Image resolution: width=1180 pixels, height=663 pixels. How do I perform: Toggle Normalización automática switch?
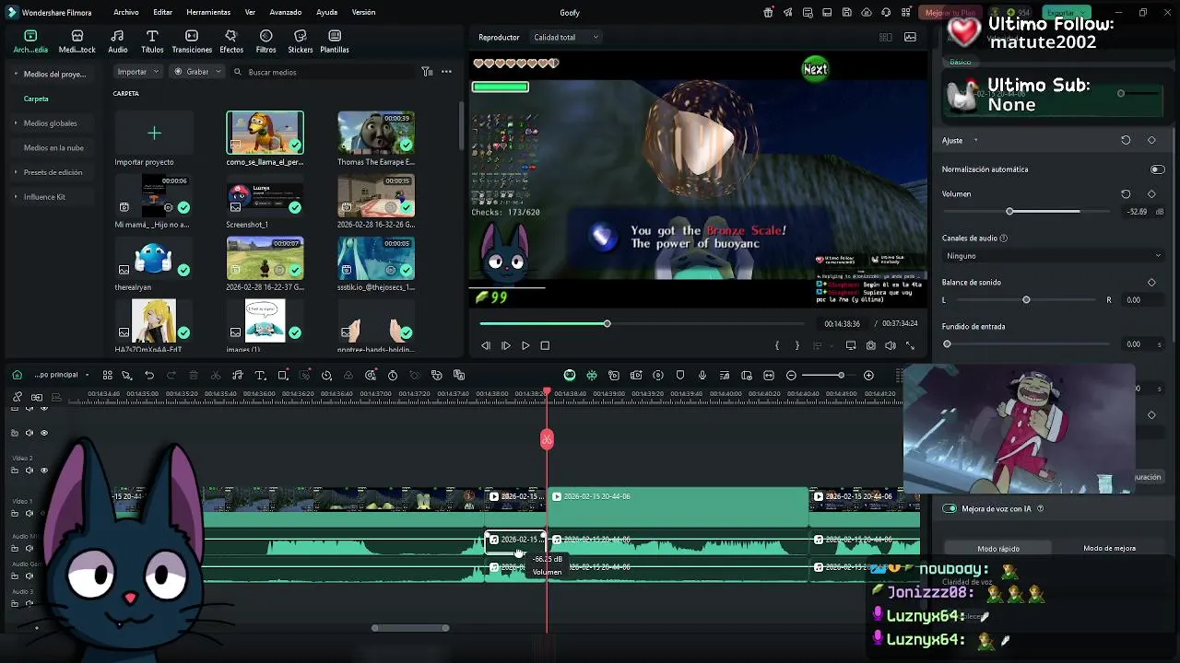1157,169
